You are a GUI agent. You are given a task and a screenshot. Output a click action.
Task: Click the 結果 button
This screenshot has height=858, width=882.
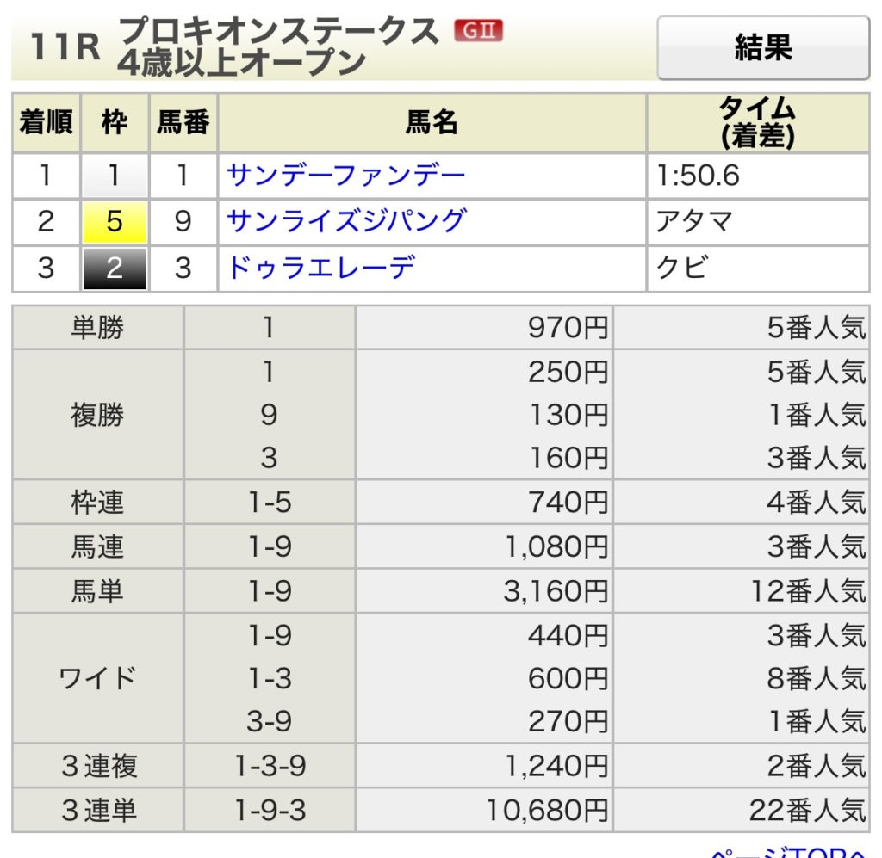coord(762,47)
